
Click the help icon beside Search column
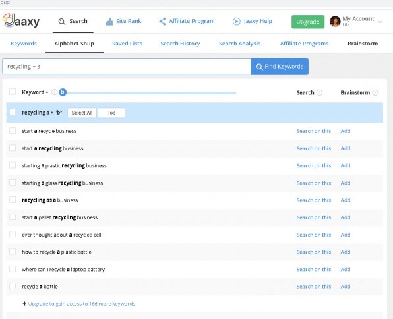[x=319, y=92]
